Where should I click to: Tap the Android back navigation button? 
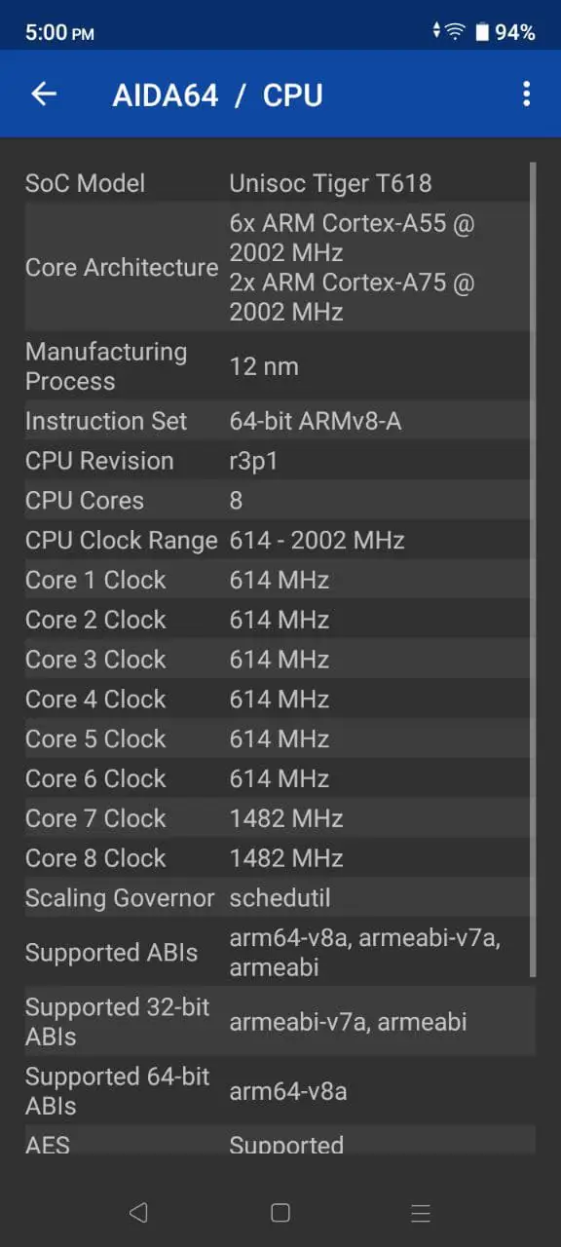[138, 1213]
